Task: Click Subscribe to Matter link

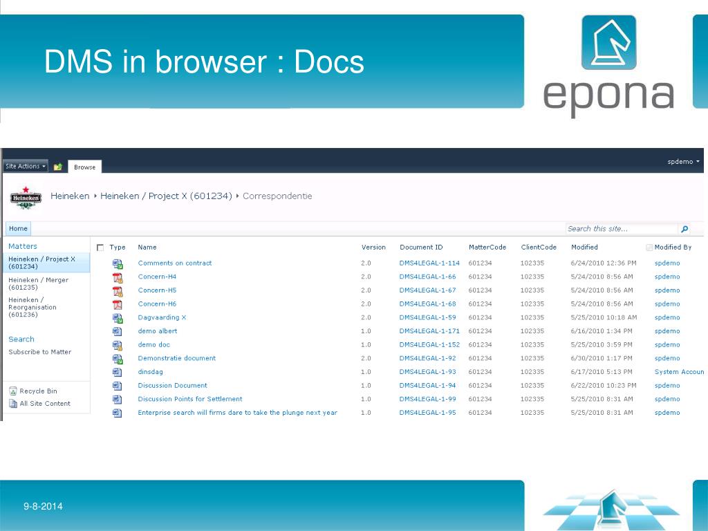Action: (39, 352)
